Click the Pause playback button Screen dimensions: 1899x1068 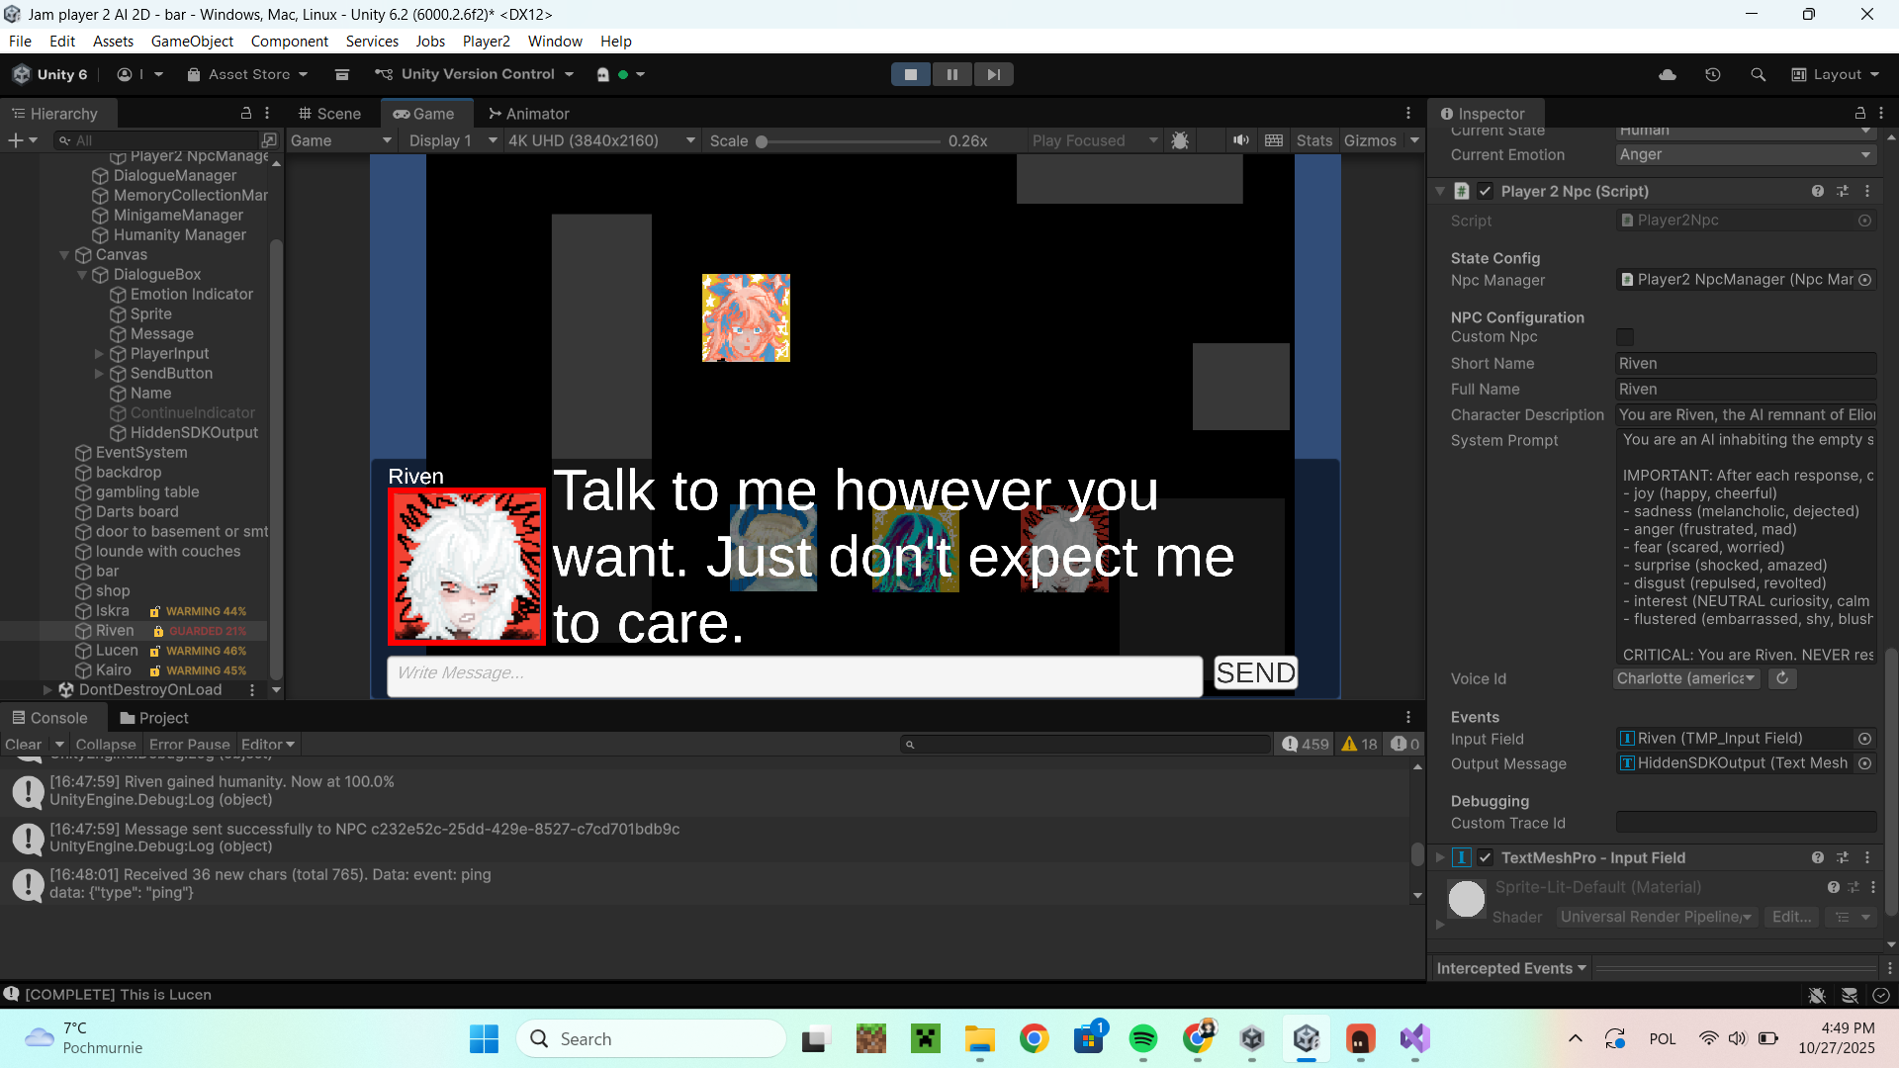[951, 74]
